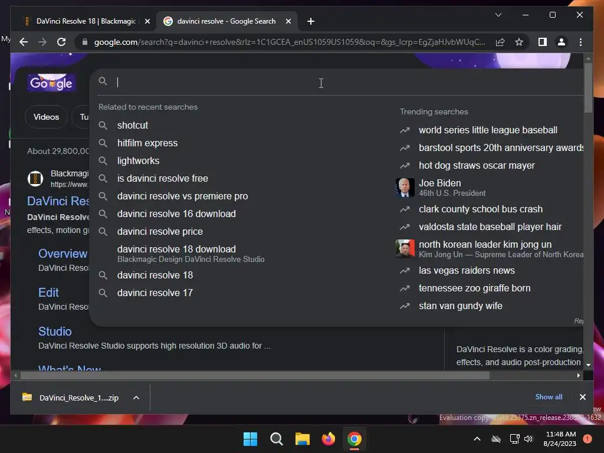Expand options for DaVinci_Resolve zip download

(x=136, y=398)
